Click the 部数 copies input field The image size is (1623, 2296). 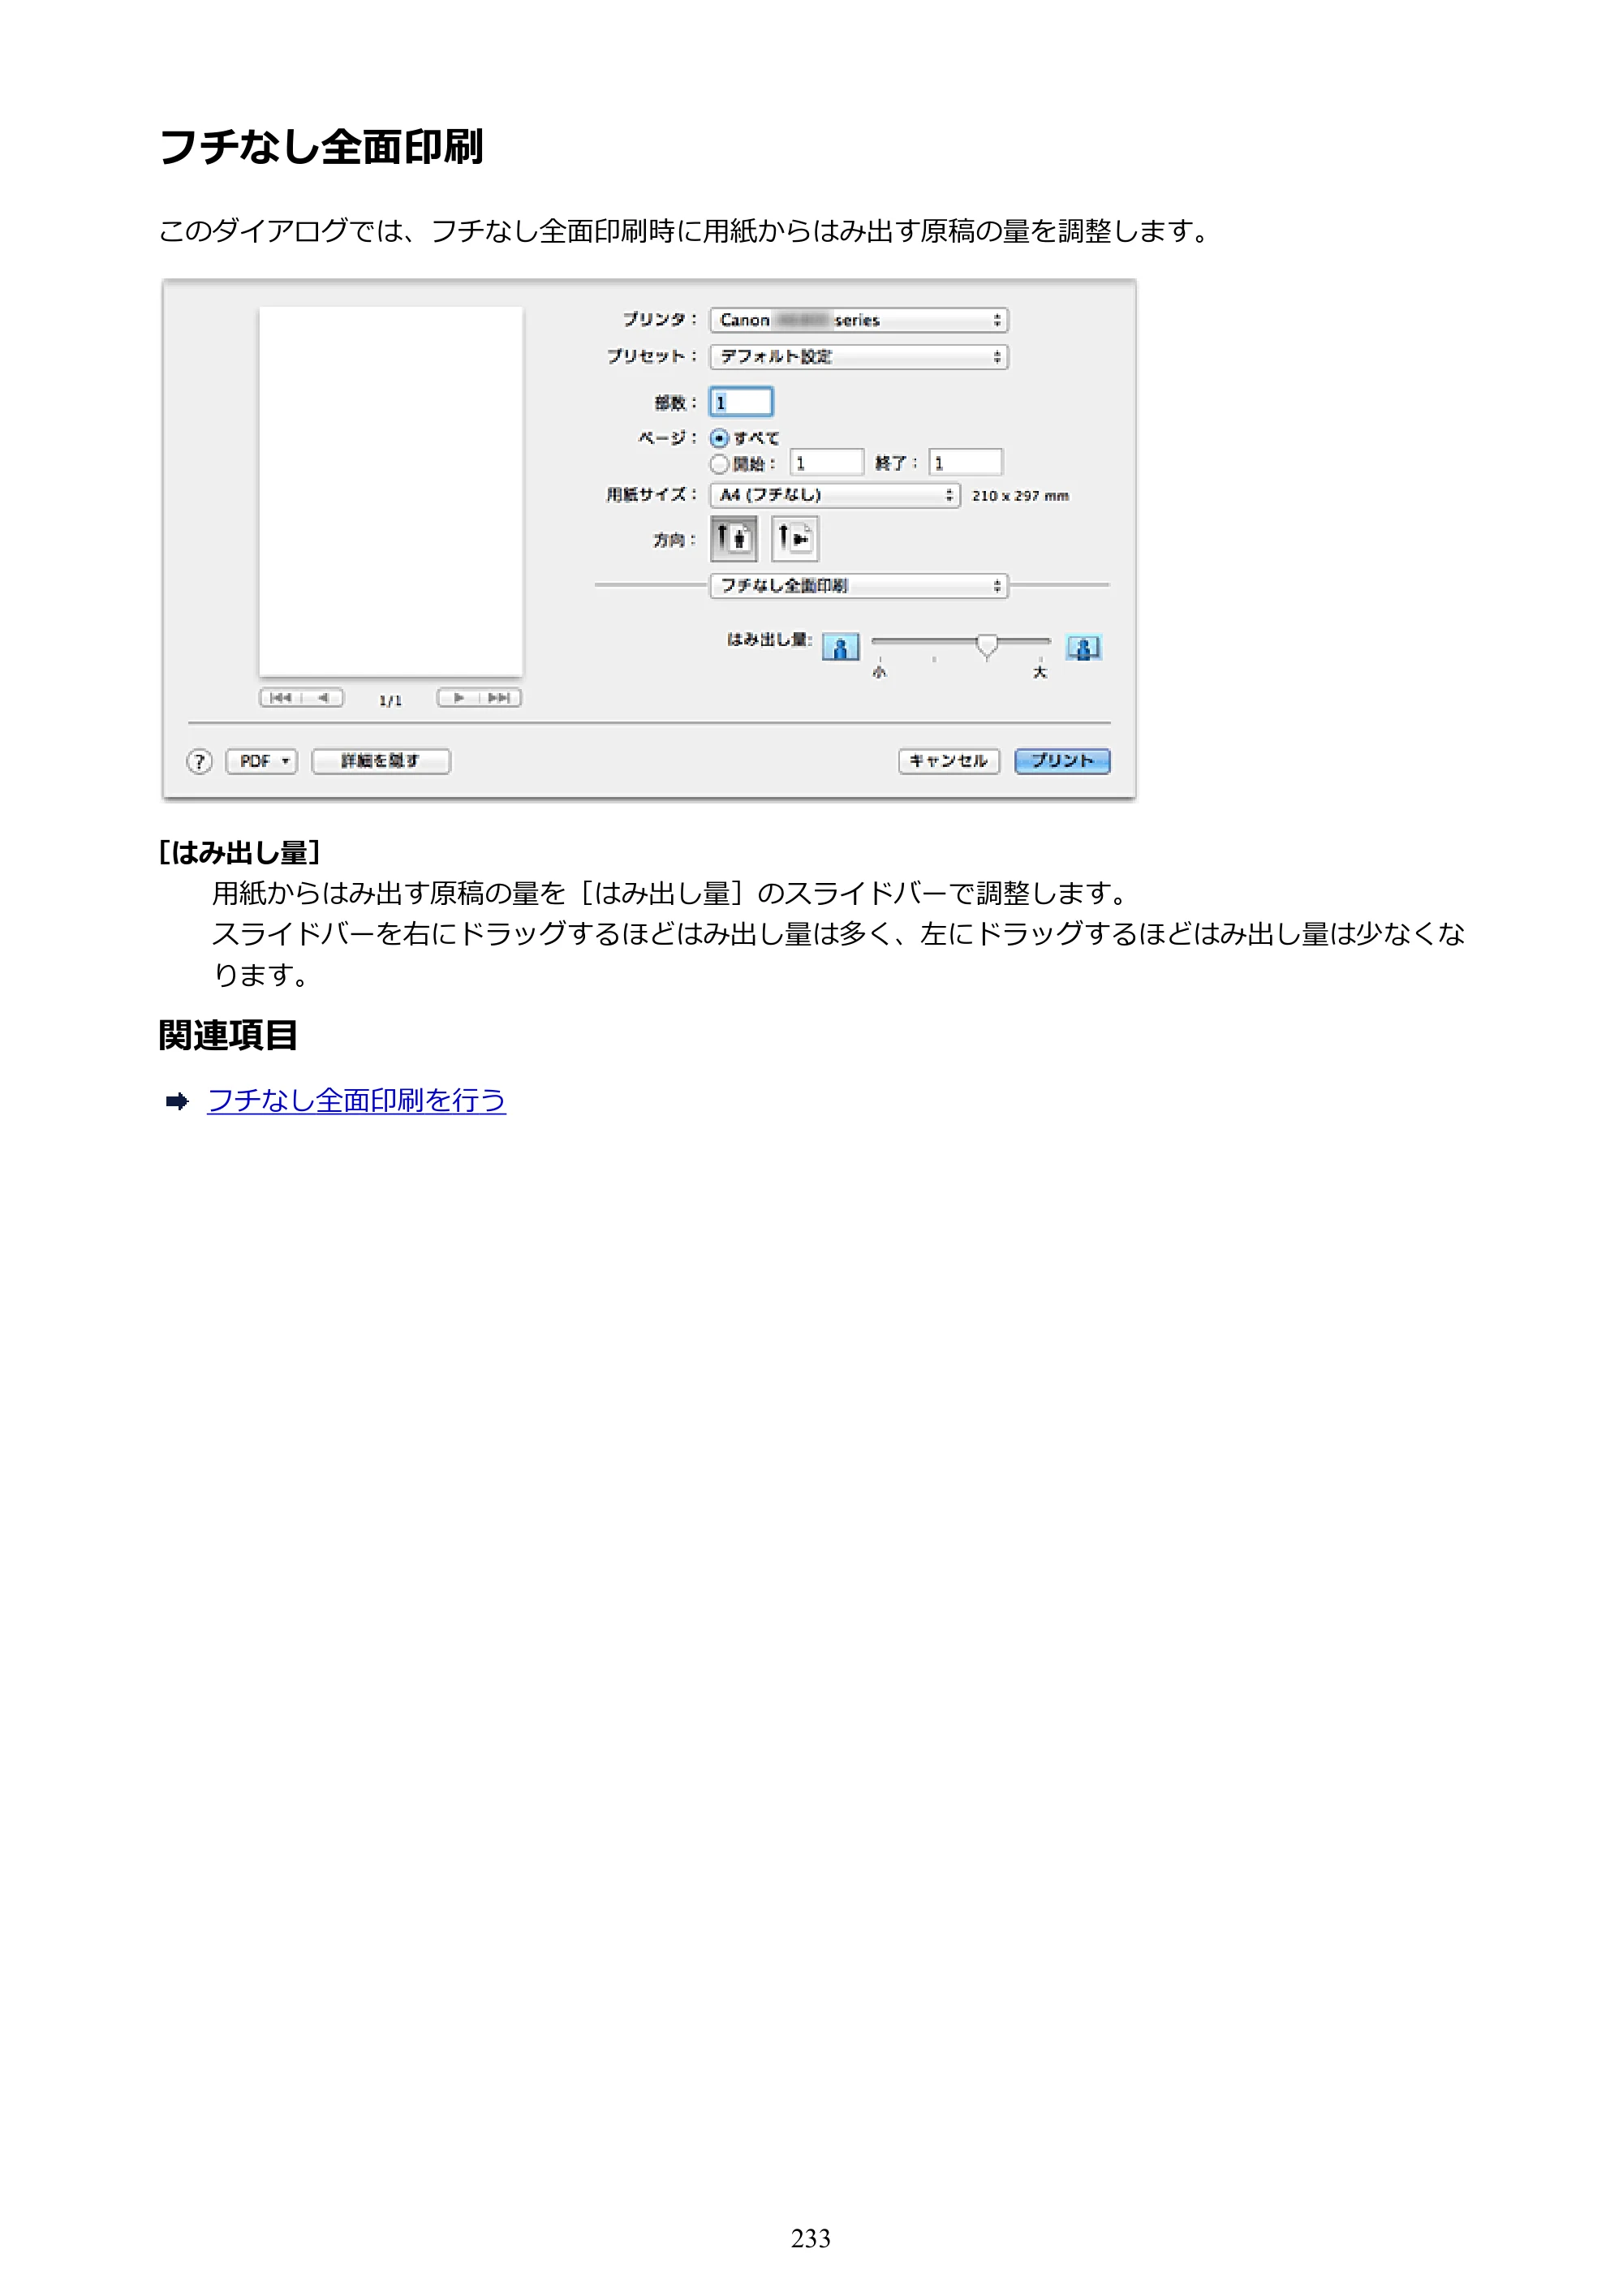pos(741,402)
